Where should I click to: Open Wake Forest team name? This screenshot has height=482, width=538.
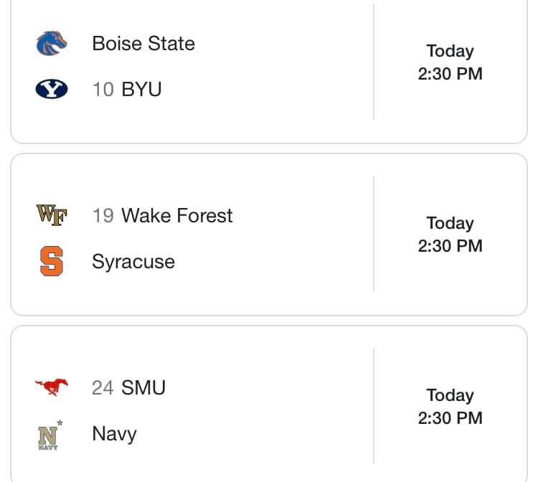[177, 215]
